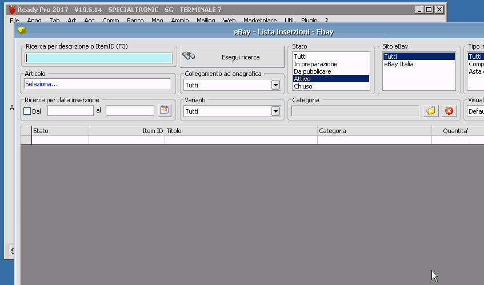Screen dimensions: 484x285
Task: Click the yellow folder icon to choose Categoria
Action: (x=431, y=111)
